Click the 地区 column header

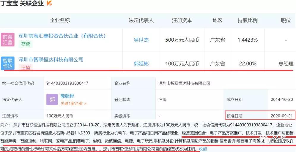click(217, 21)
